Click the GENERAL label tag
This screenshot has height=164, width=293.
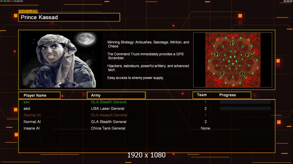(x=28, y=11)
